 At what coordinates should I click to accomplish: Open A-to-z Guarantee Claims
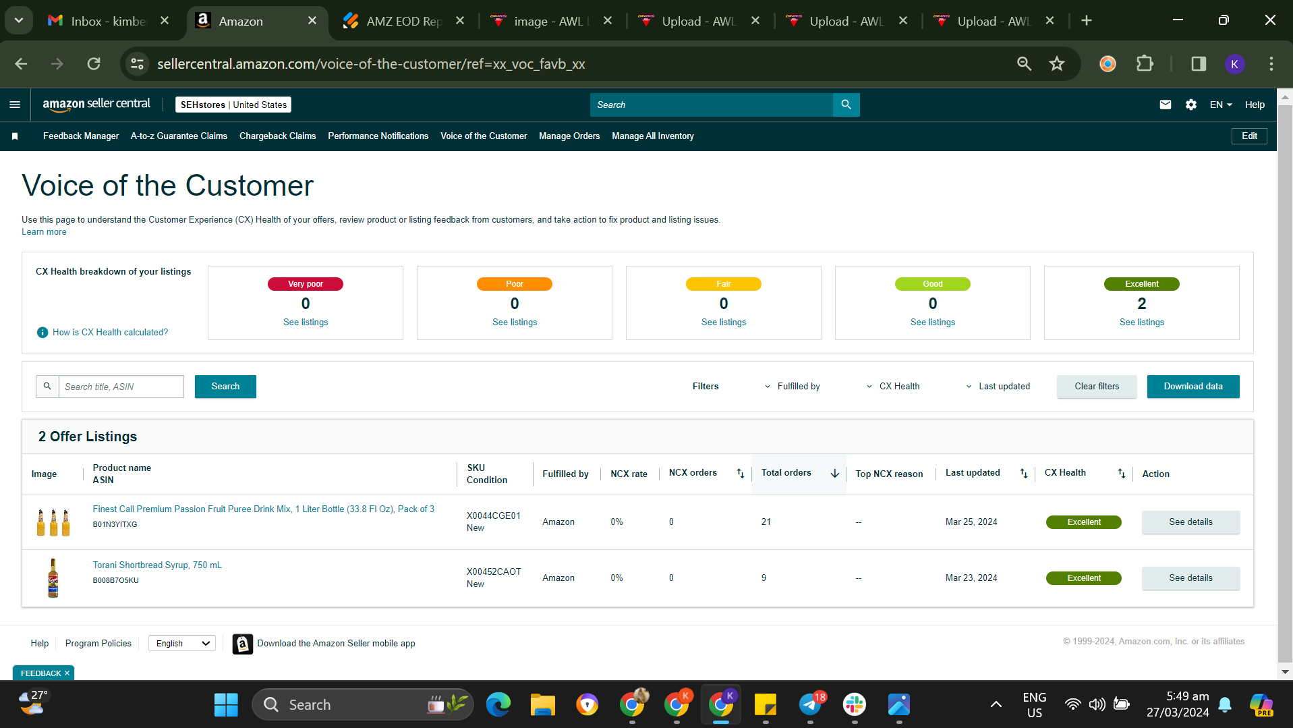pos(179,136)
